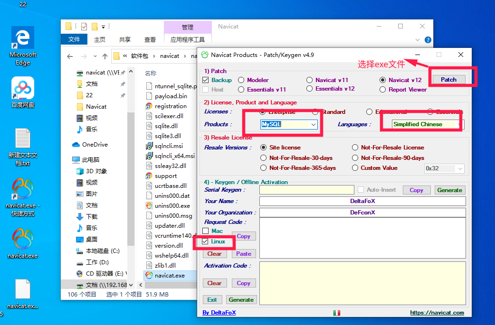
Task: Click inside the Request Code text area
Action: coord(362,238)
